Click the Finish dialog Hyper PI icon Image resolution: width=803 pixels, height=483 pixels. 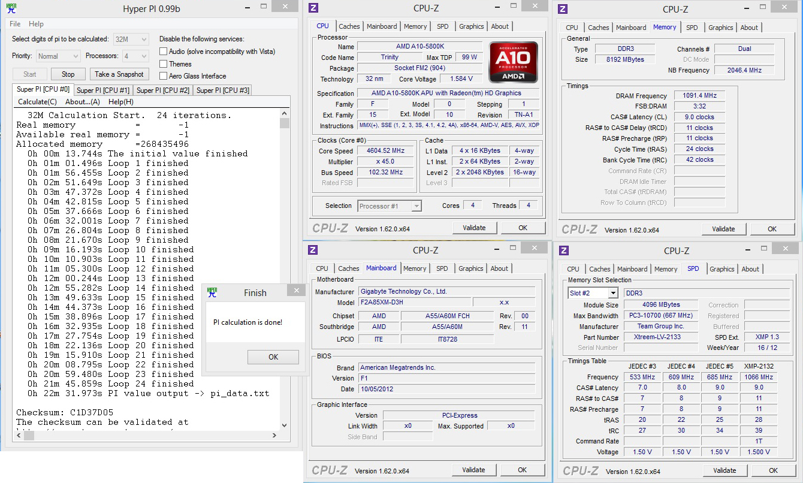tap(212, 292)
